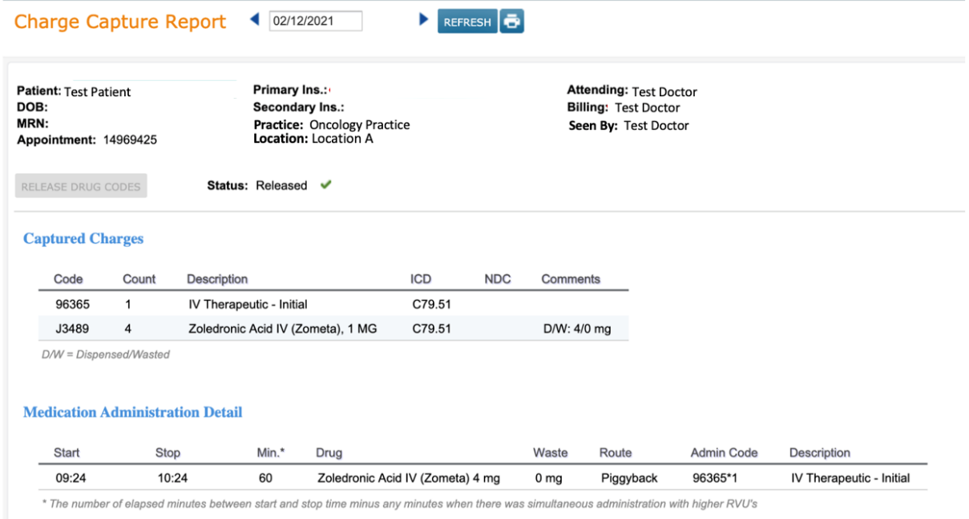Select the 96365 charge row code
The width and height of the screenshot is (969, 519).
[x=69, y=304]
